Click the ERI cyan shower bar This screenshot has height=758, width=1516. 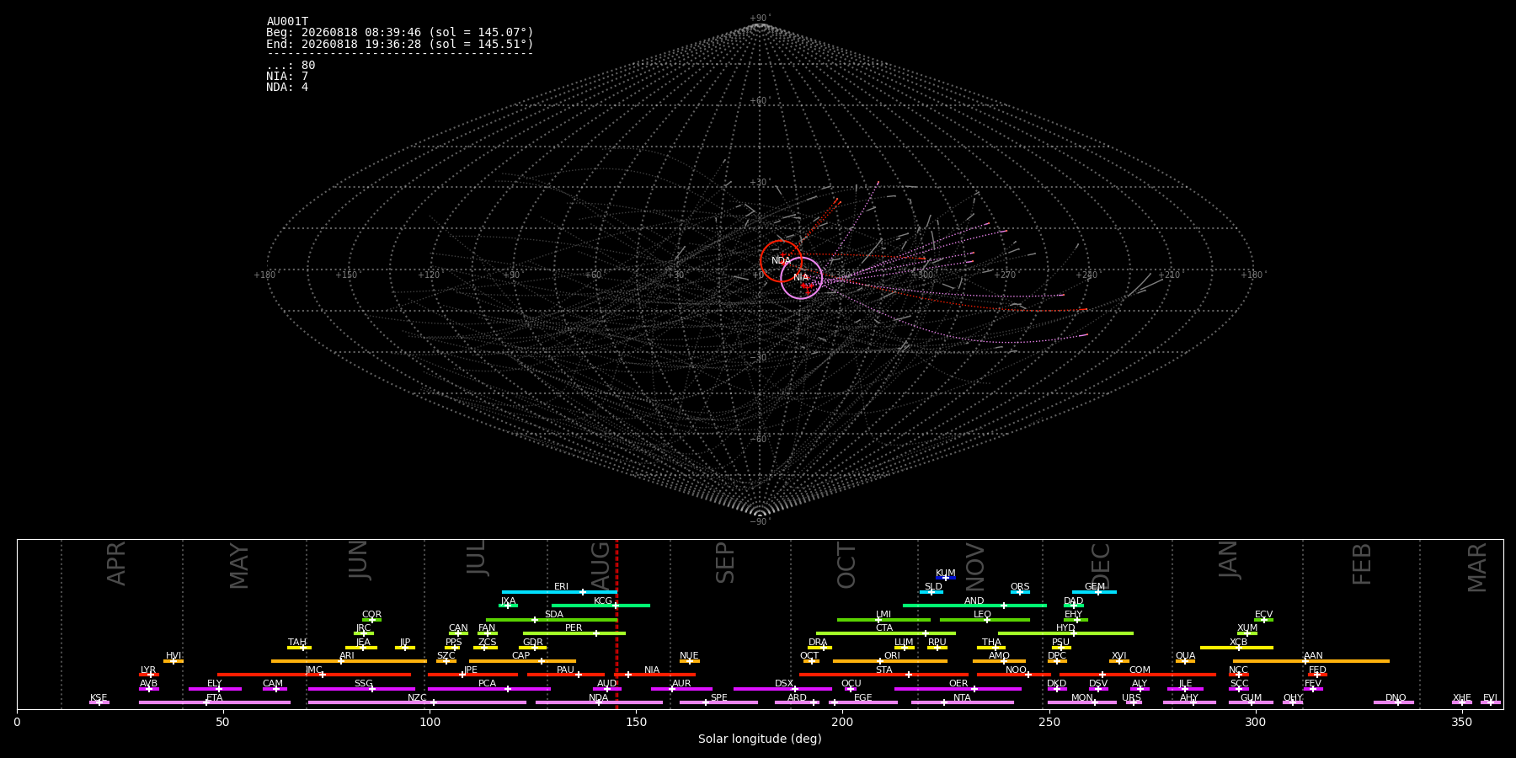559,592
